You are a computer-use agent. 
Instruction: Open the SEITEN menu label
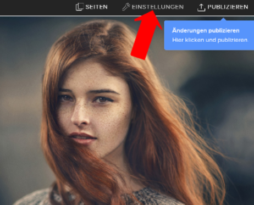pyautogui.click(x=96, y=7)
